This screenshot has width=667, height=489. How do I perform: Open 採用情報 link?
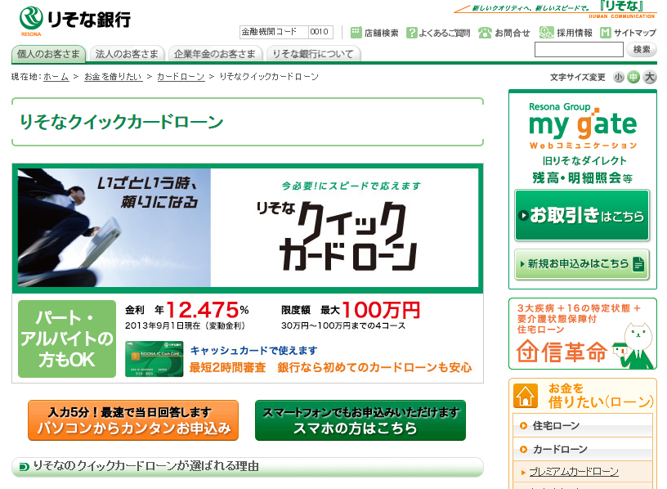(575, 33)
